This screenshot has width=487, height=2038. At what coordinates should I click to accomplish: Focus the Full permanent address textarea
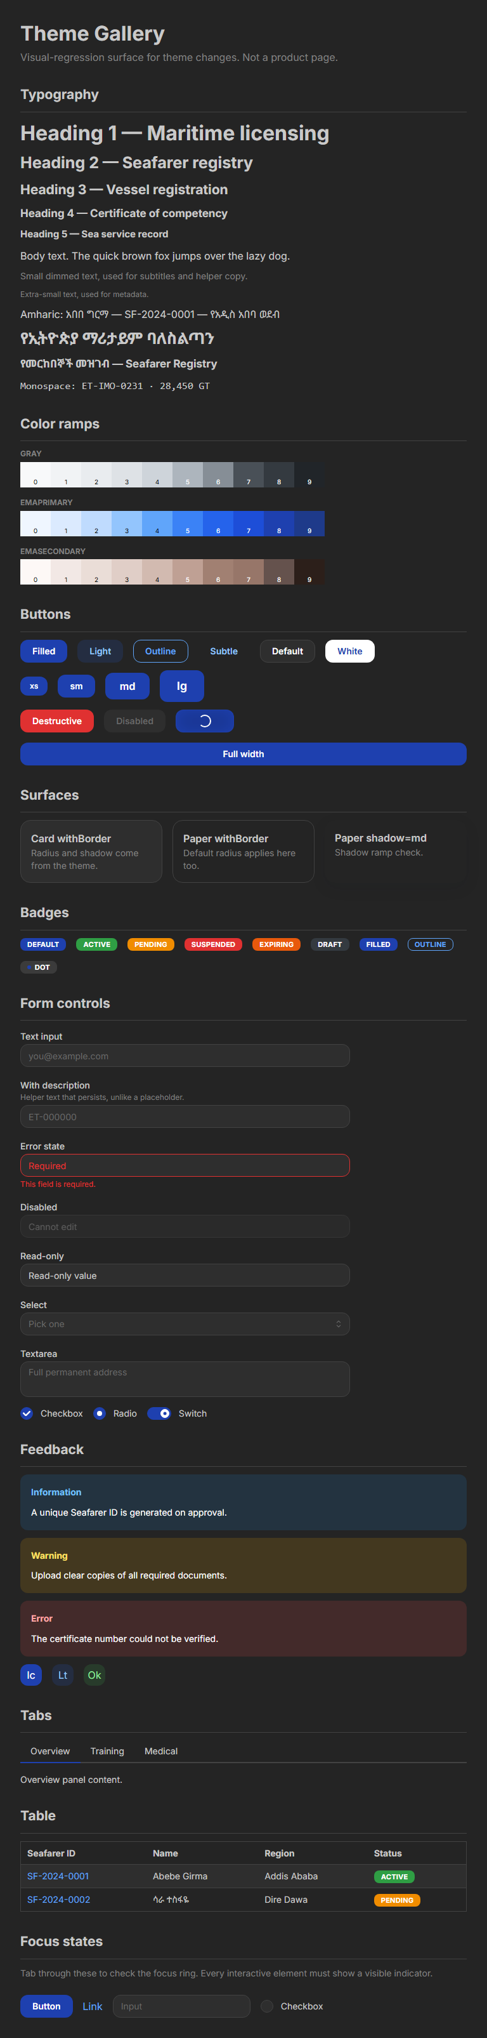(185, 1379)
